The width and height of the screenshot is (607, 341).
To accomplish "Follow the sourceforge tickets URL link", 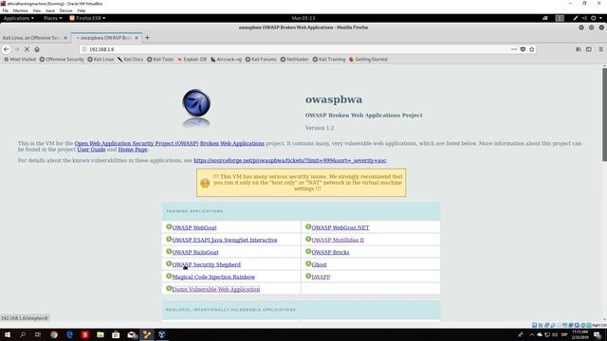I will pos(290,160).
